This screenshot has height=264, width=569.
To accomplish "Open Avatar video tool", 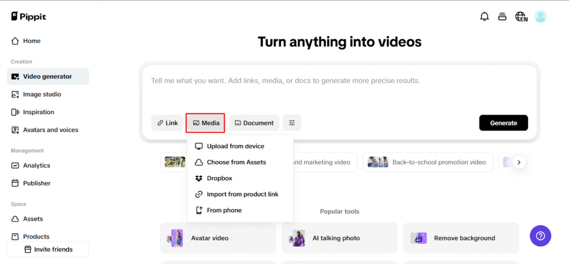I will coord(218,238).
